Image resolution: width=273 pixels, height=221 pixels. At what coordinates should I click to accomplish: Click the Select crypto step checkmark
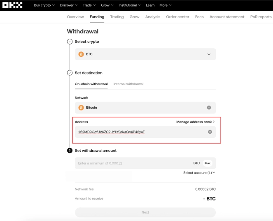(x=70, y=42)
